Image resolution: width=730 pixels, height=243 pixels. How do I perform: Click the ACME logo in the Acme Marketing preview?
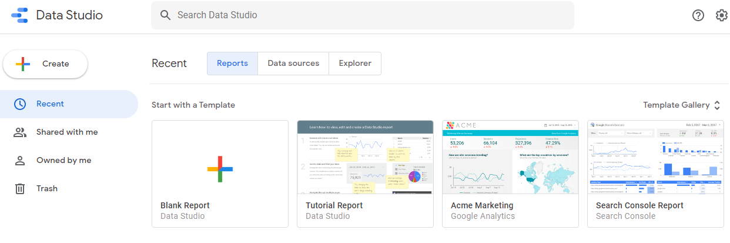[x=461, y=125]
